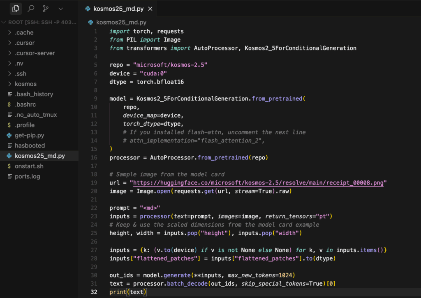
Task: Open the Search view icon
Action: (x=31, y=9)
